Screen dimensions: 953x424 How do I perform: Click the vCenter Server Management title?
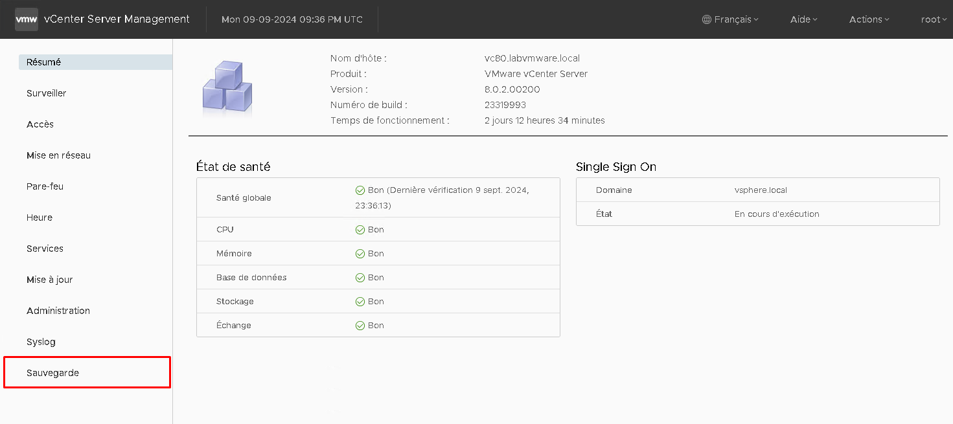(x=117, y=19)
